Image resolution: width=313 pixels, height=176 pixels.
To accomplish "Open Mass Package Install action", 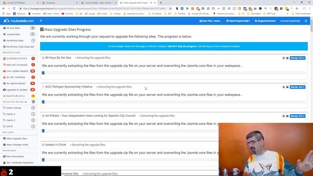I will [17, 145].
